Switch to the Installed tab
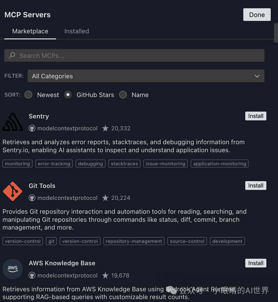 [76, 31]
